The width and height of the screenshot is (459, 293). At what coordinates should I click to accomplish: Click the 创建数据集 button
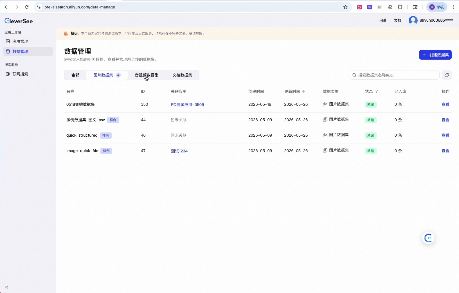435,55
